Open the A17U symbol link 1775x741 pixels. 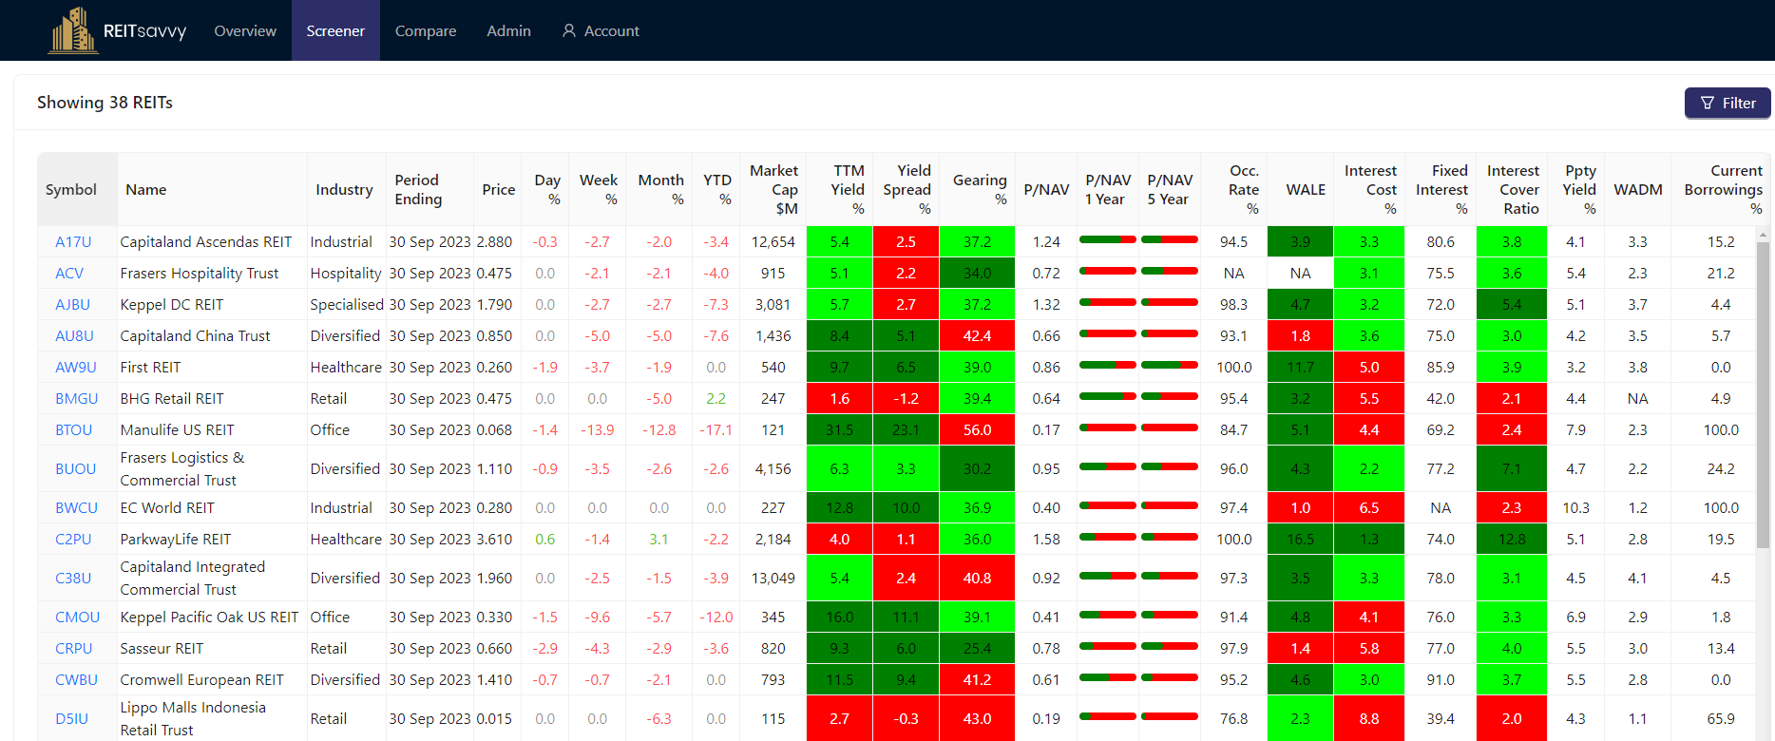tap(73, 242)
